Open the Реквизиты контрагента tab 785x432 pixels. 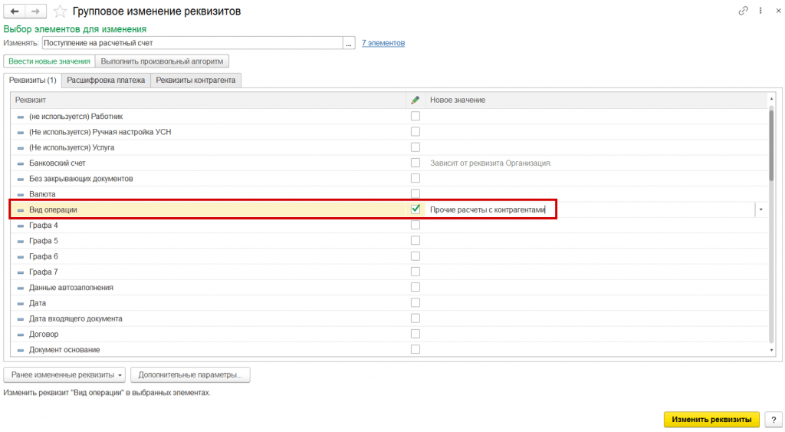195,80
